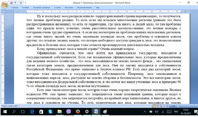Place cursor on 'Официально' in the document
Image resolution: width=198 pixels, height=117 pixels.
[x=46, y=53]
